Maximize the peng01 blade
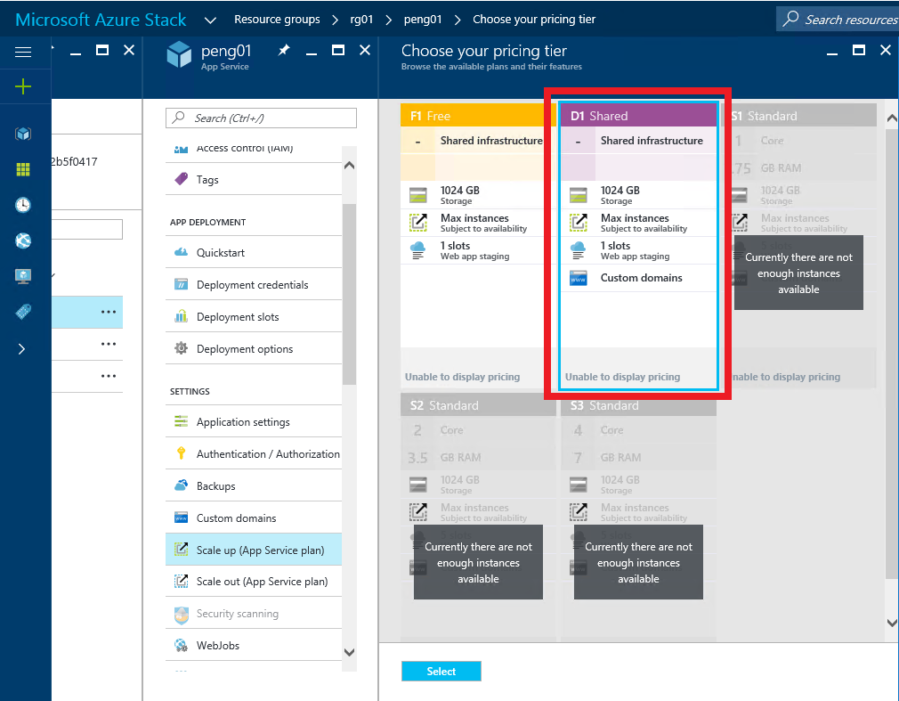This screenshot has width=899, height=701. [338, 51]
